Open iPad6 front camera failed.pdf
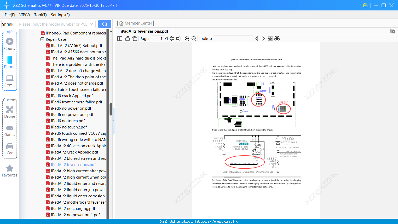The image size is (398, 224). point(77,102)
